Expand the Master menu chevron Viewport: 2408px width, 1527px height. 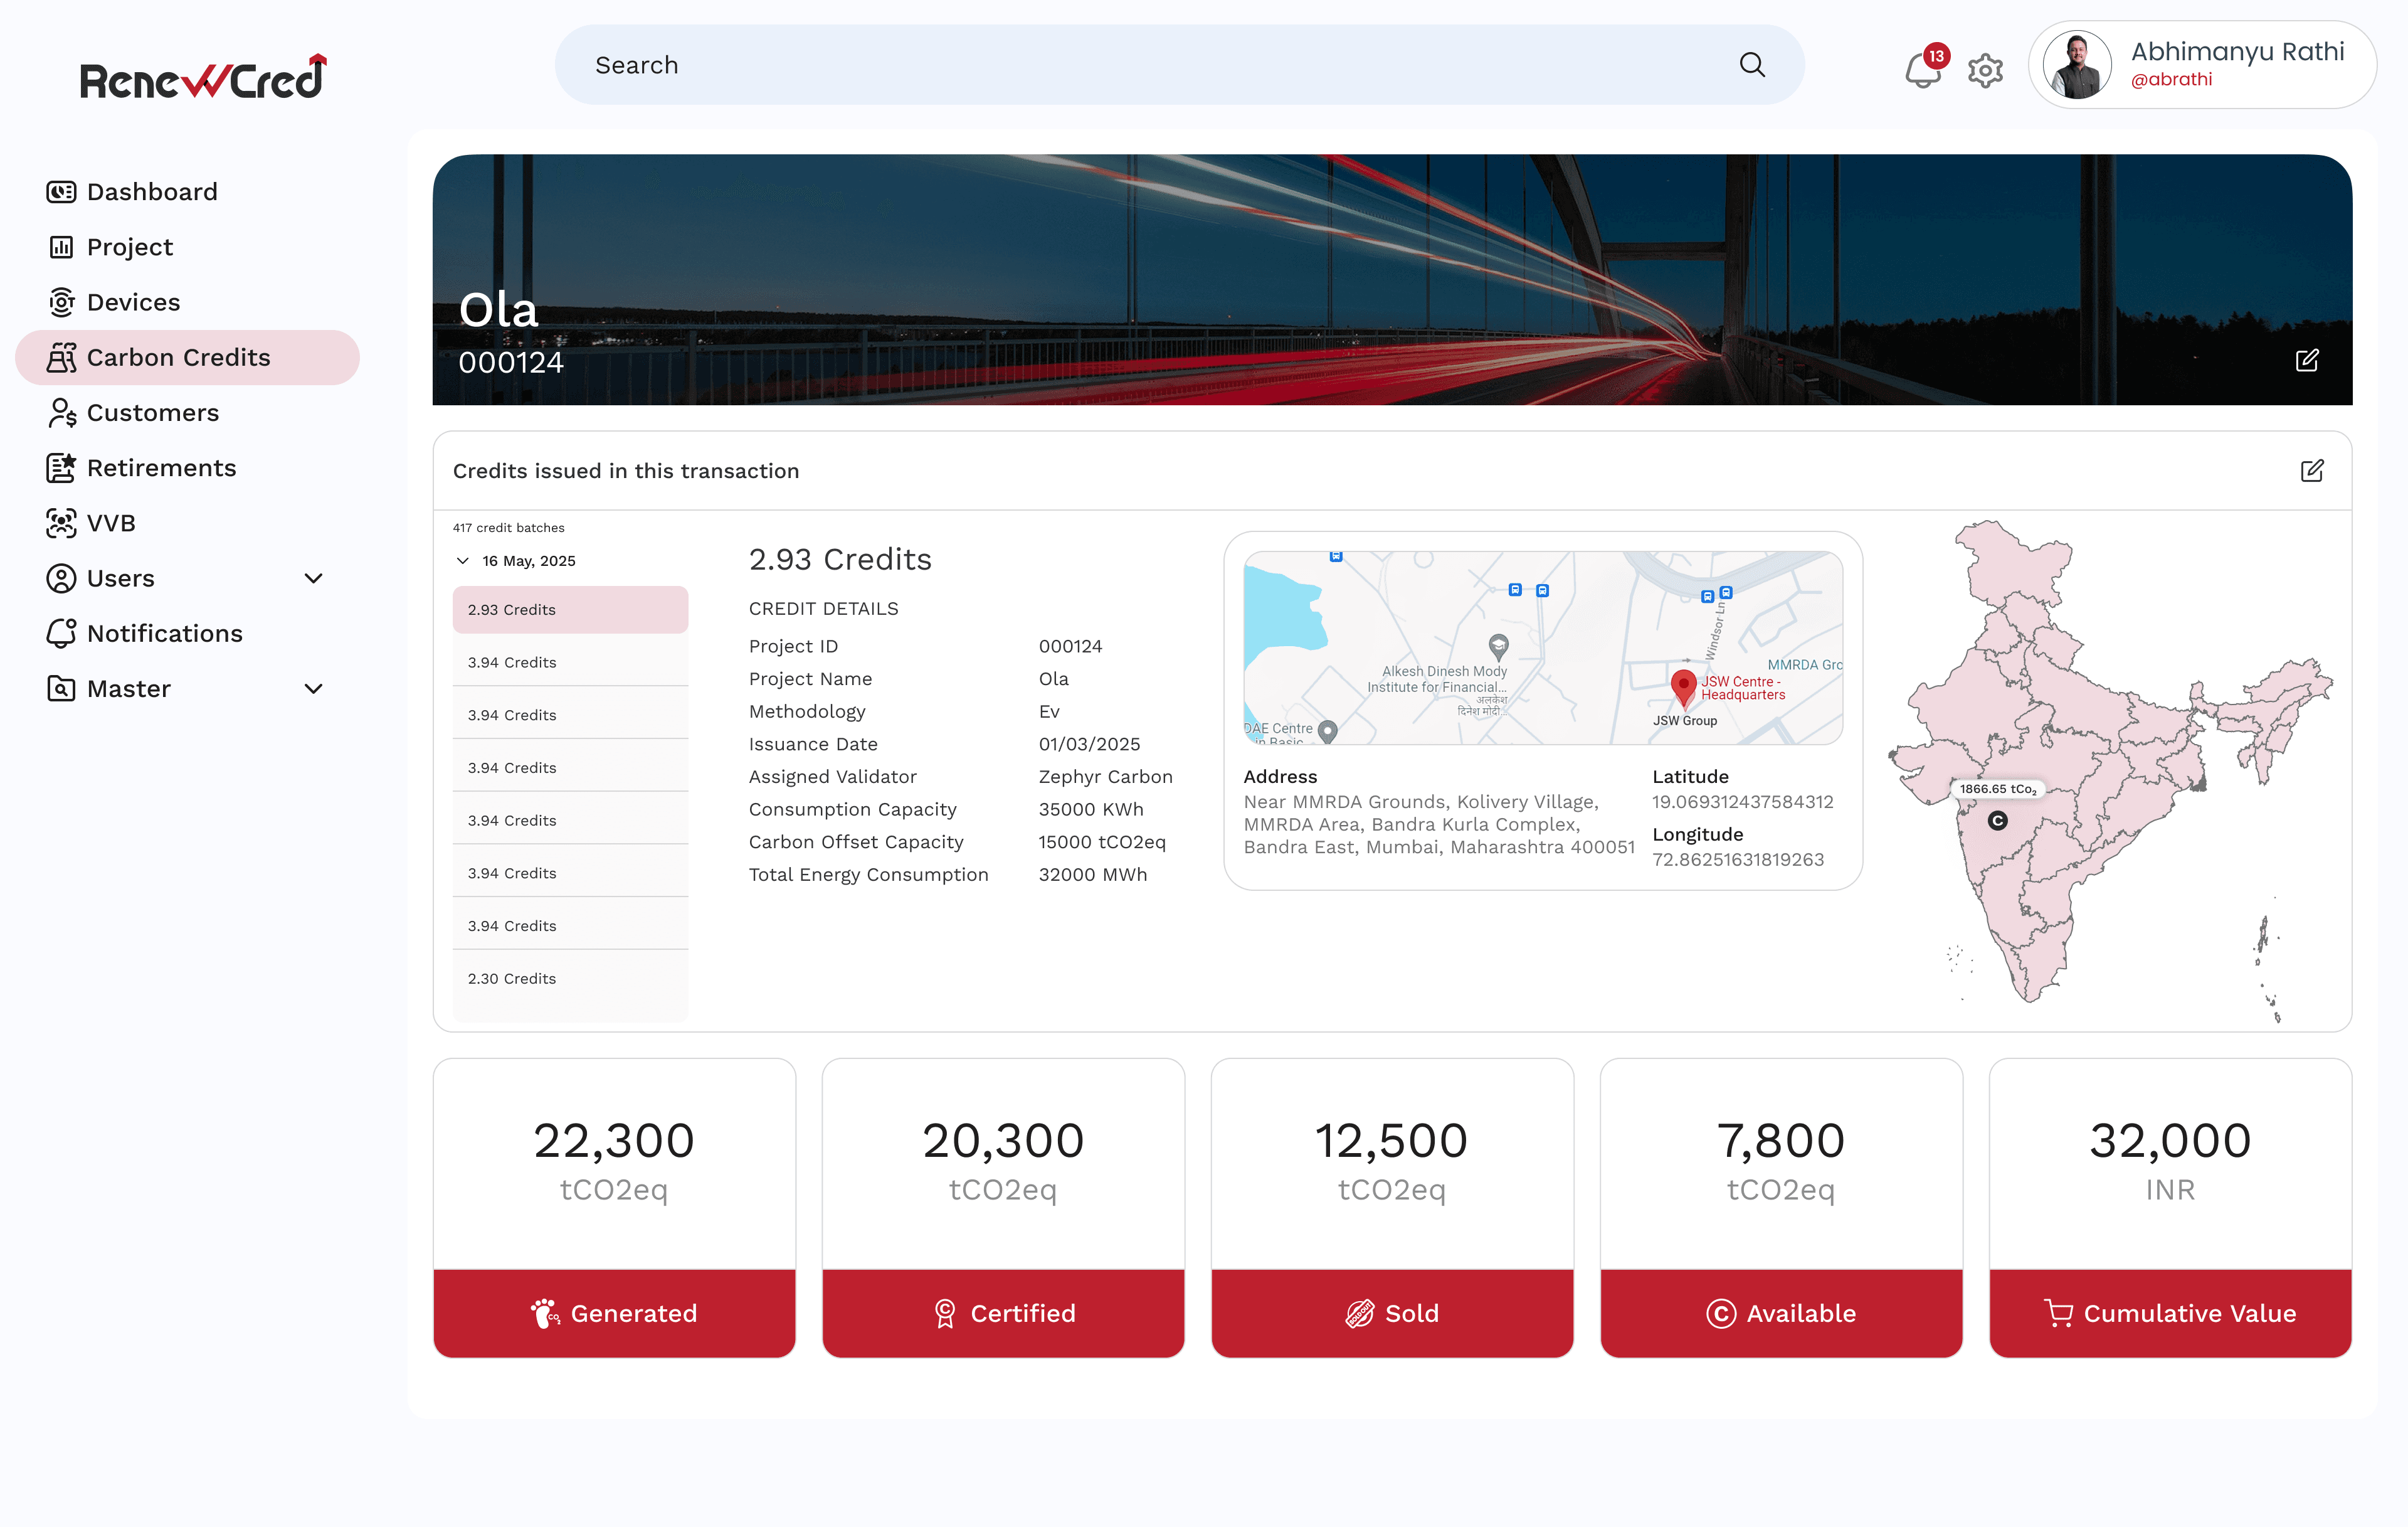(313, 688)
